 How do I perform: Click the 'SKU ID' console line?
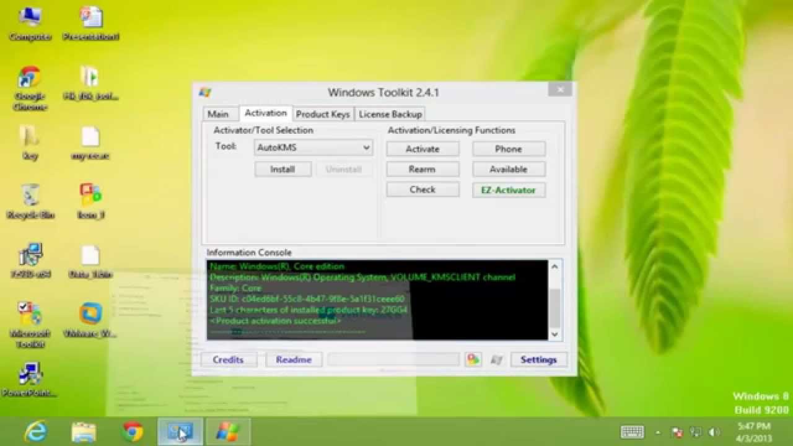tap(307, 299)
